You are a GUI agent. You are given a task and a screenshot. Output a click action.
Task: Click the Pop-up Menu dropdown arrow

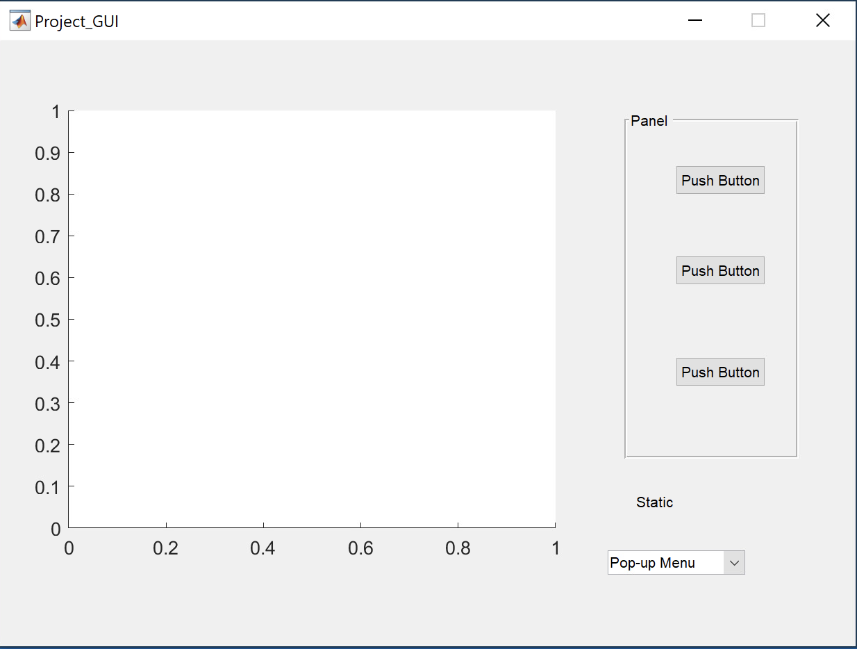(x=735, y=562)
